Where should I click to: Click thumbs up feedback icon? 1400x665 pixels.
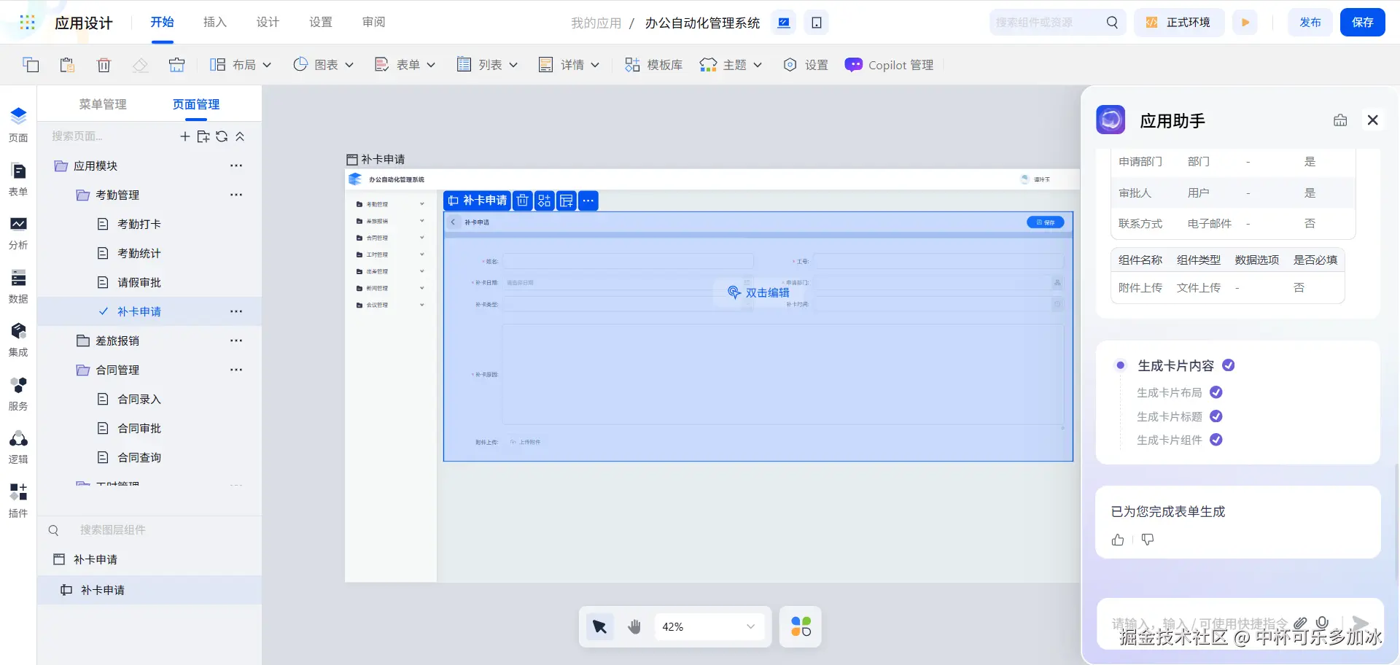pyautogui.click(x=1118, y=540)
